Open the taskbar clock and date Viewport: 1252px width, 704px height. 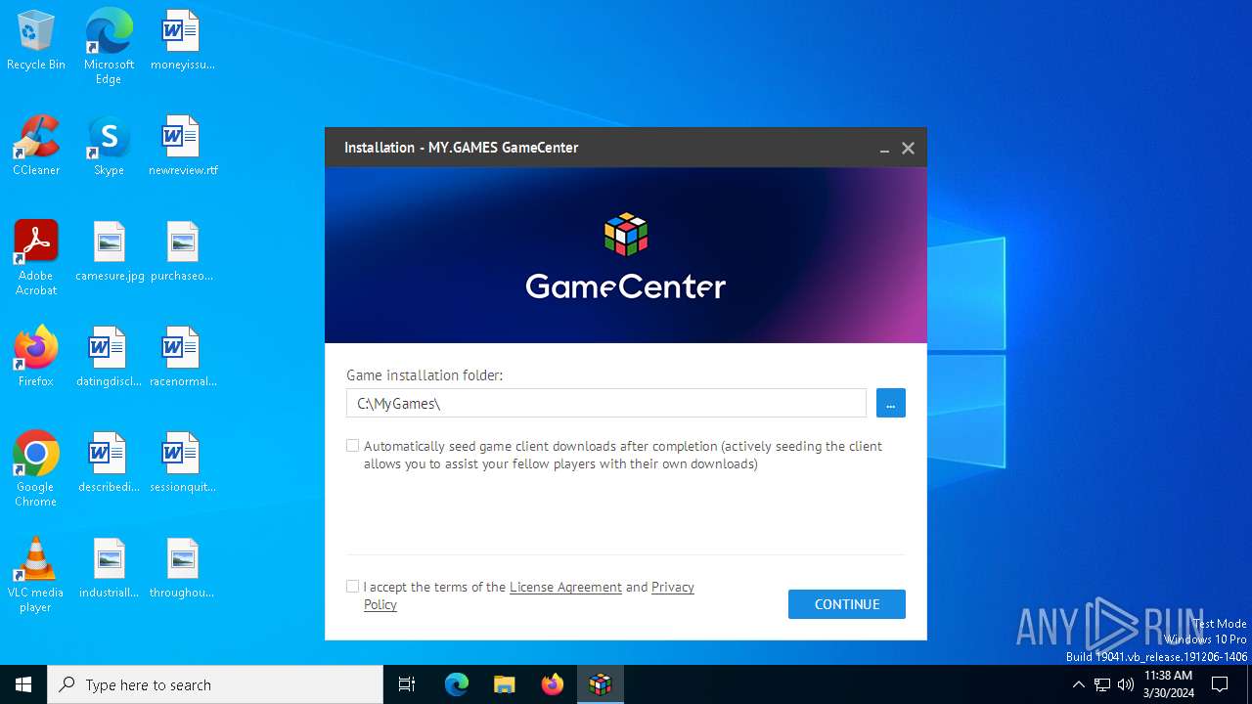[x=1169, y=684]
